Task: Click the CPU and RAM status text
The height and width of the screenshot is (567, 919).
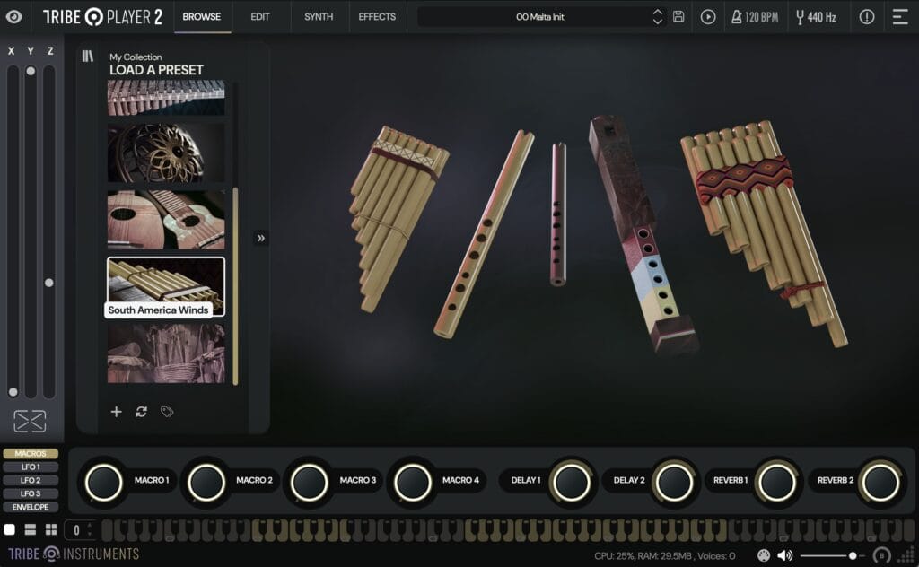Action: coord(665,556)
